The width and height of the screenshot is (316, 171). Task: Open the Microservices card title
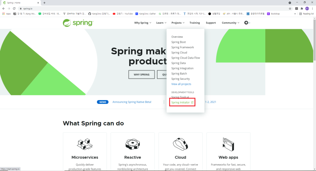[x=85, y=157]
